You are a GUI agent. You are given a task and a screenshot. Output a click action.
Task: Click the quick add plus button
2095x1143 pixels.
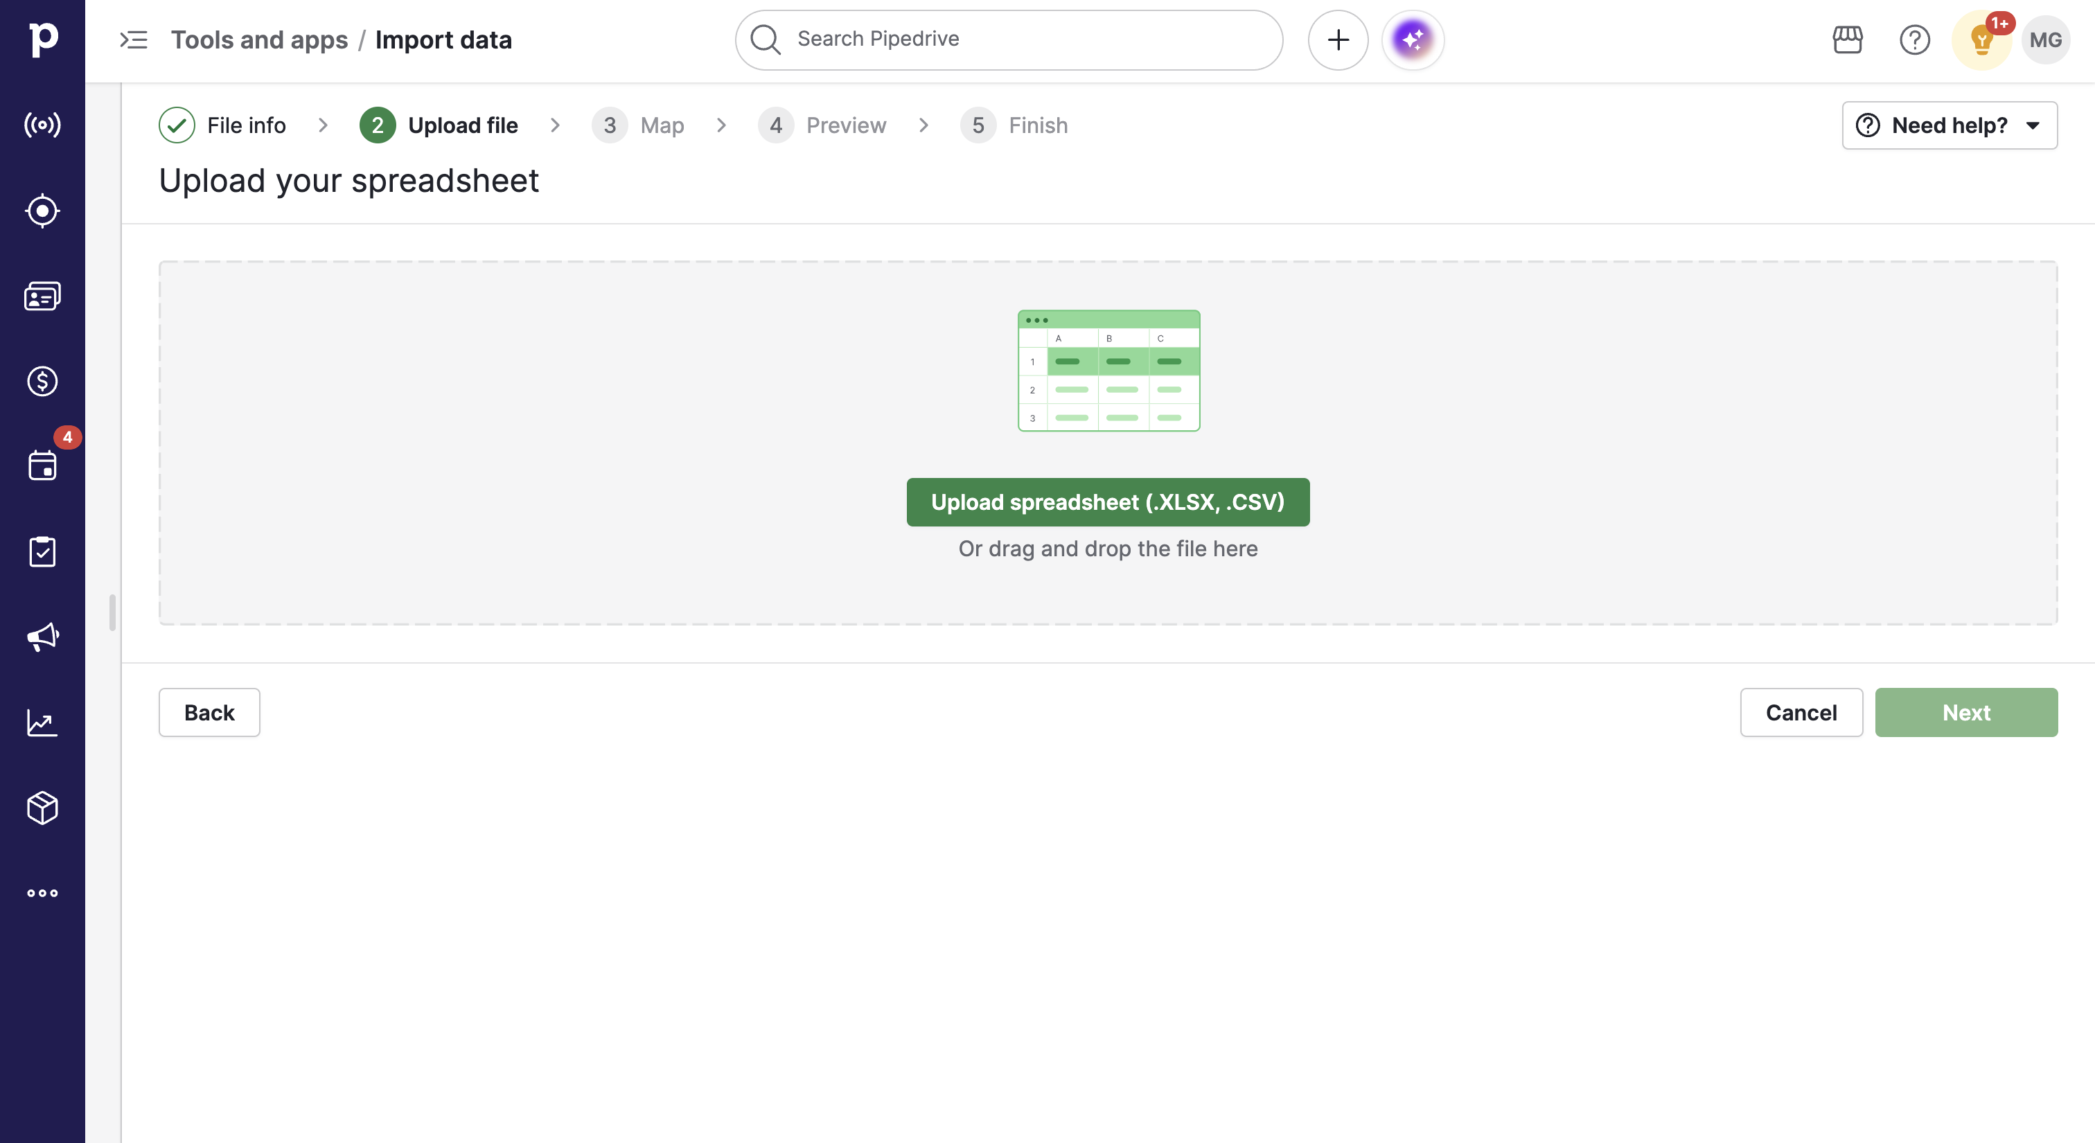[1338, 40]
